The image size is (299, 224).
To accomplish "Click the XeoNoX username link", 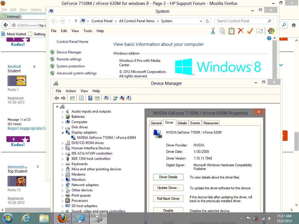I will point(14,66).
